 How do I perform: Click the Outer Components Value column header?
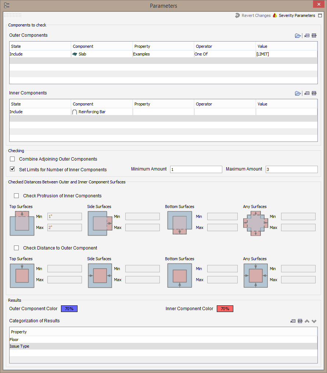(287, 46)
